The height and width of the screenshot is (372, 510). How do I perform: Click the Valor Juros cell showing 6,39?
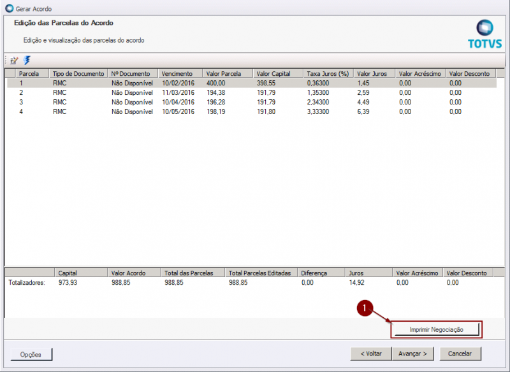pos(363,112)
